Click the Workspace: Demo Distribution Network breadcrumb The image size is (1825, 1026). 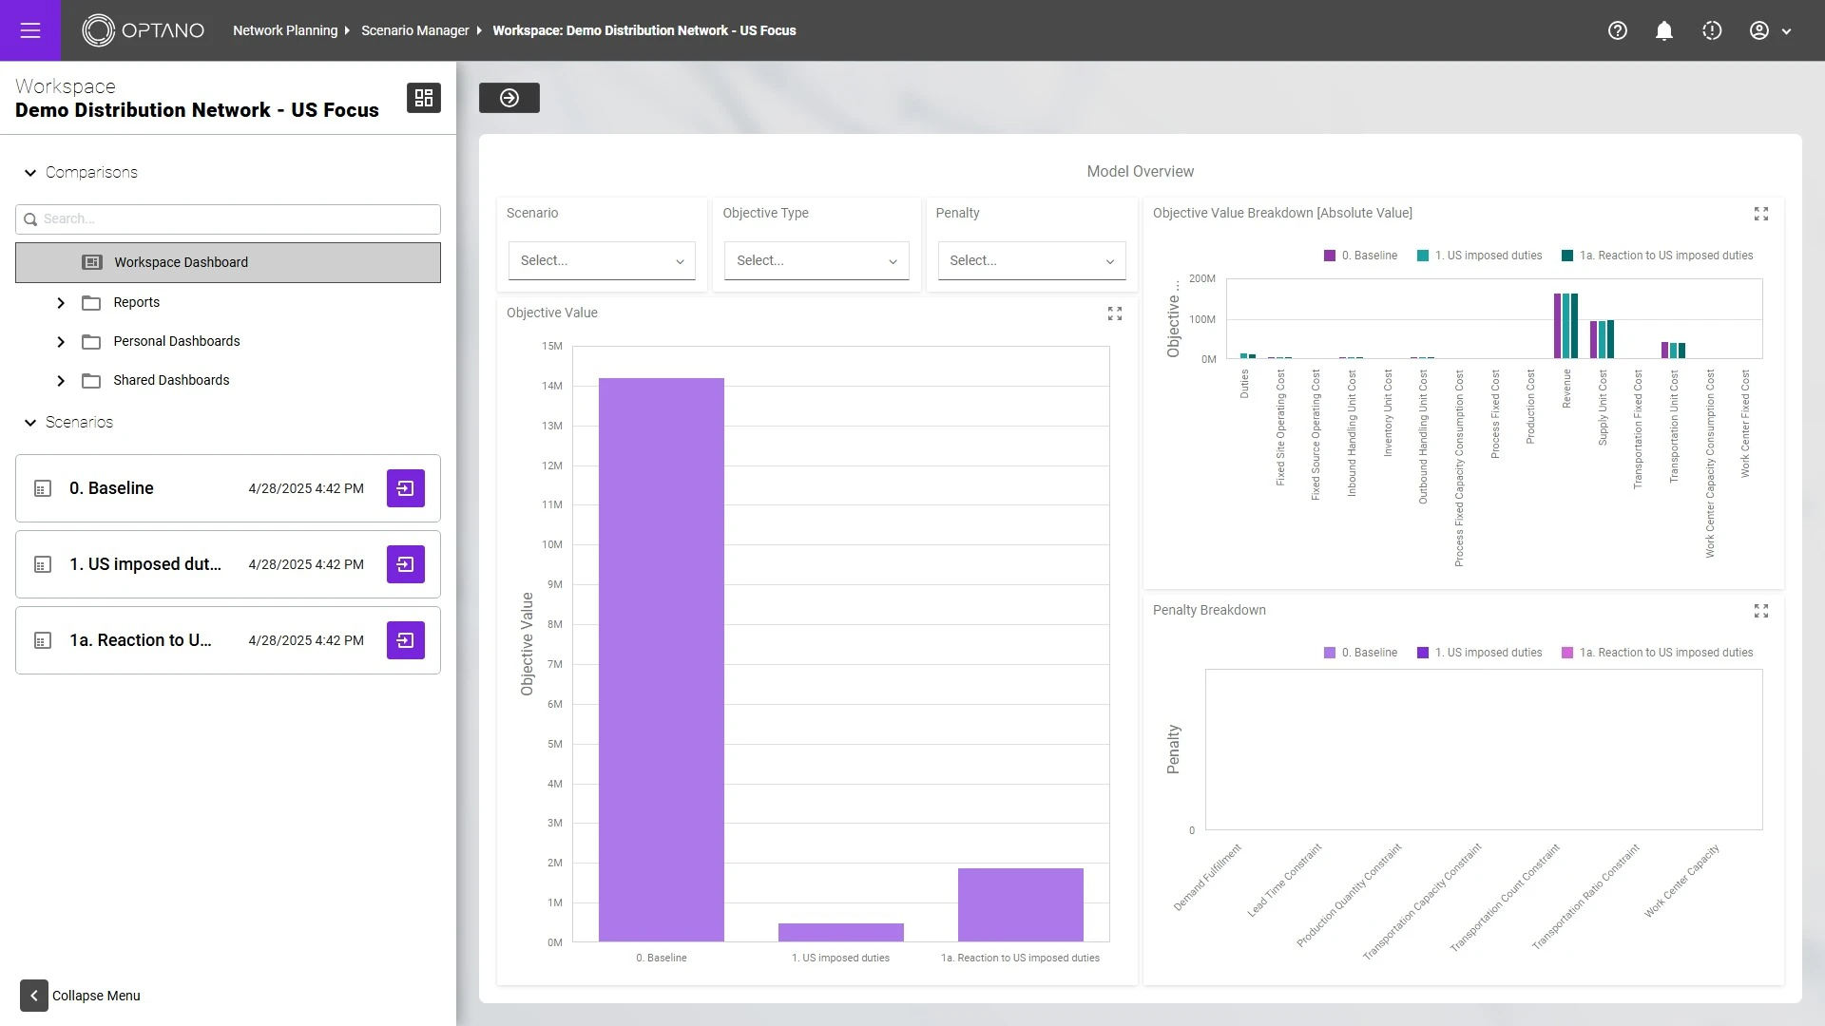pos(644,30)
